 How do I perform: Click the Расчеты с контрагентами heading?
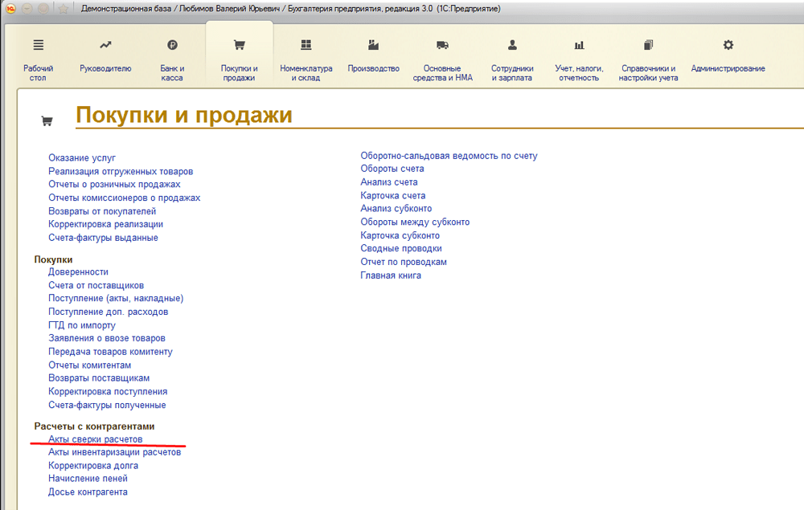(94, 426)
